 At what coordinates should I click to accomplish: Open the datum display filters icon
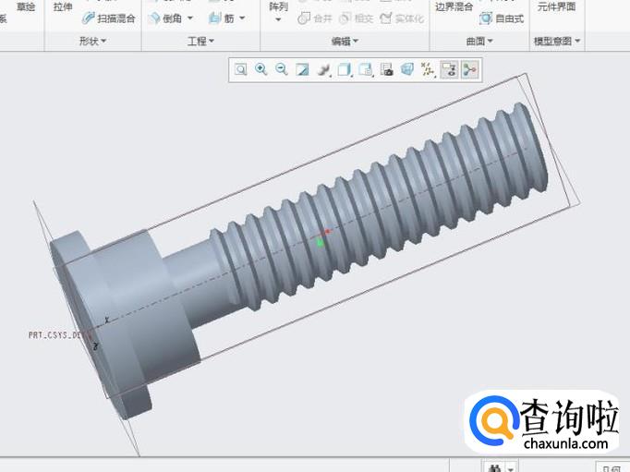[x=428, y=70]
